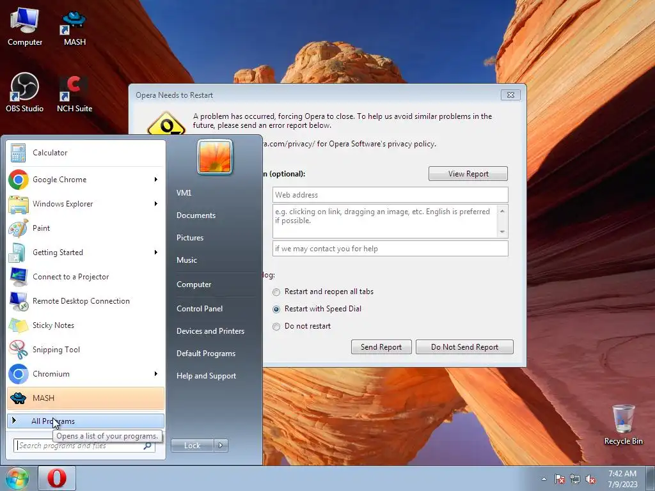Expand the Google Chrome jump list arrow

(156, 180)
